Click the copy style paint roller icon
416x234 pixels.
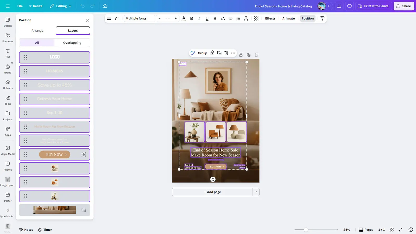click(x=322, y=18)
